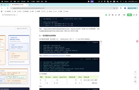Click the browser forward arrow
139x90 pixels.
(x=5, y=8)
